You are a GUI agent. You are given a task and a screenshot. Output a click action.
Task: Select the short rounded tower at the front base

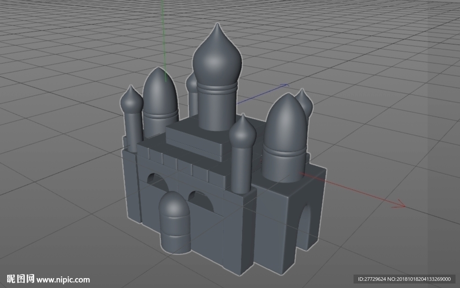pos(175,223)
